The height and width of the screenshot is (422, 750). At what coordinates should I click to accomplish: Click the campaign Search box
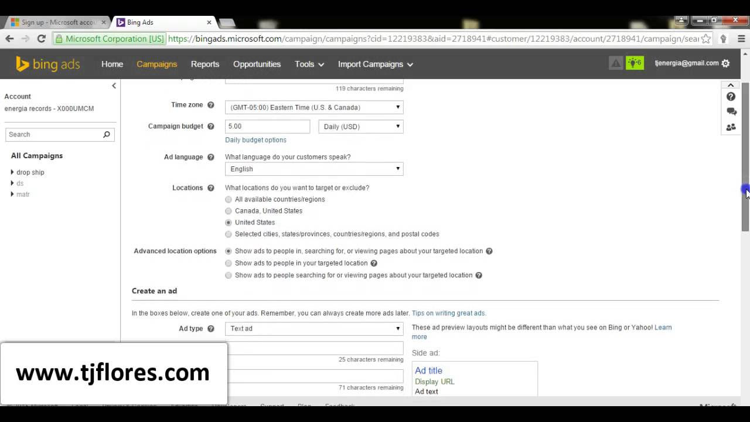pyautogui.click(x=60, y=134)
